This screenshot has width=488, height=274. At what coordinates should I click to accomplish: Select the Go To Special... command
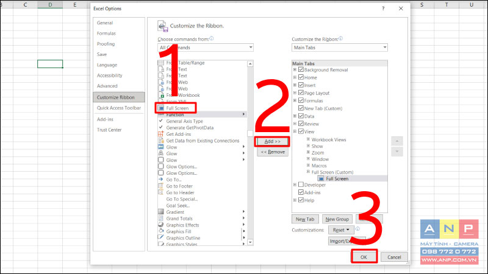pos(182,199)
